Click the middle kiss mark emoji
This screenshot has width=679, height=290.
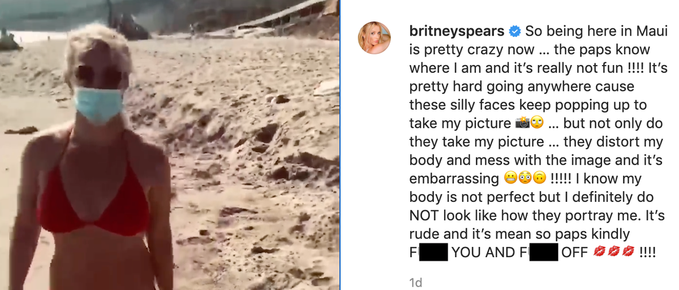(x=614, y=252)
